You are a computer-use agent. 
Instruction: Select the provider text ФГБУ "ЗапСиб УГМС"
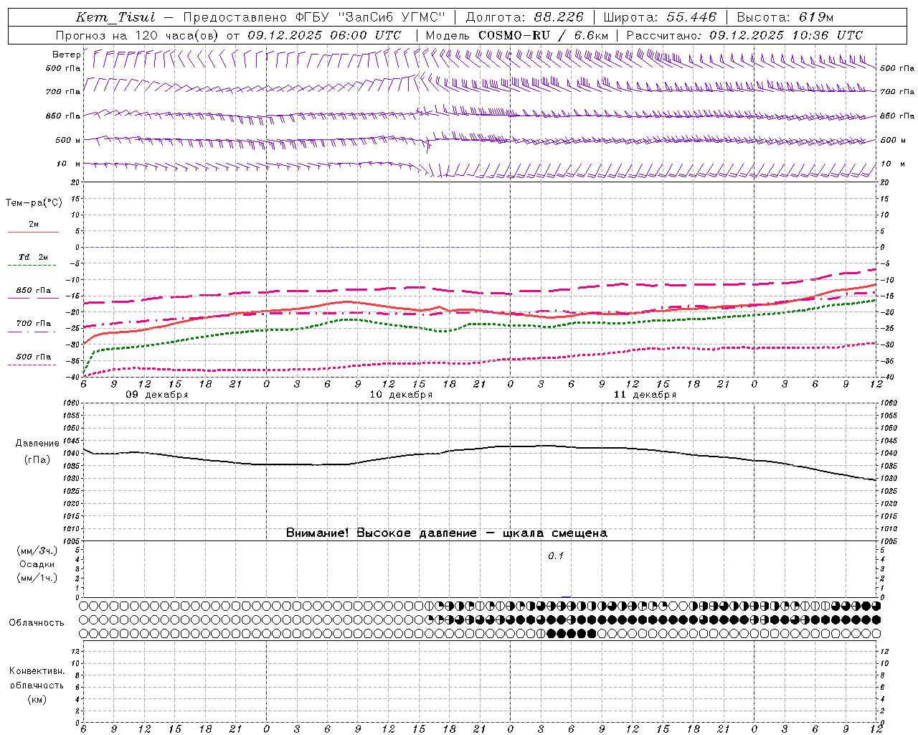[x=369, y=17]
